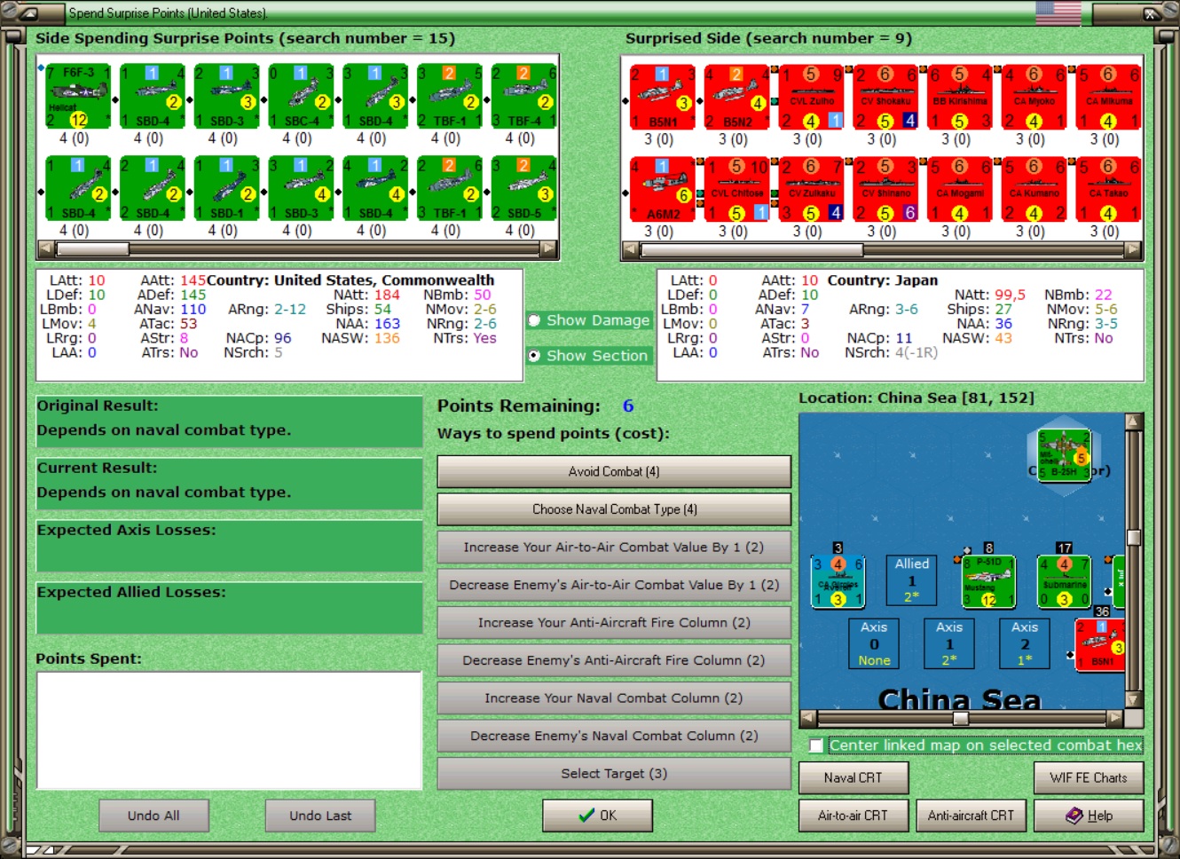Viewport: 1180px width, 859px height.
Task: Open the WIF FE Charts
Action: click(x=1089, y=778)
